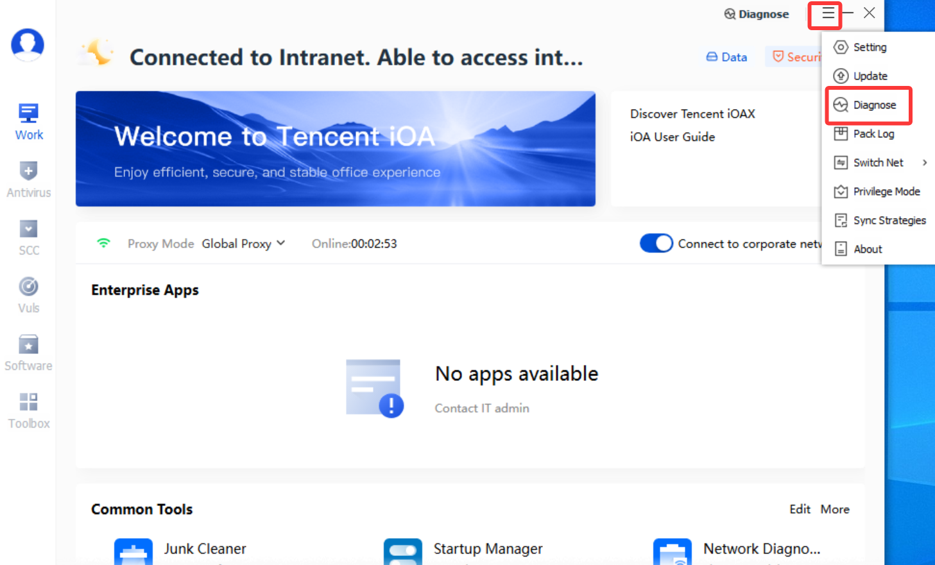This screenshot has height=565, width=935.
Task: Go to the Vuls scanner section
Action: pyautogui.click(x=28, y=295)
